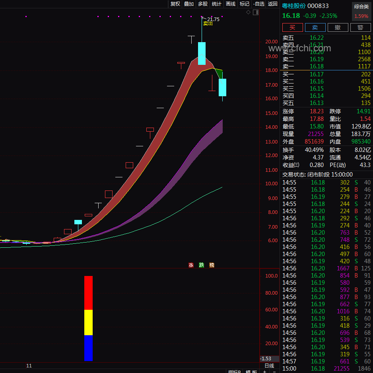Click the PE(动) 43.3 value

(x=365, y=165)
